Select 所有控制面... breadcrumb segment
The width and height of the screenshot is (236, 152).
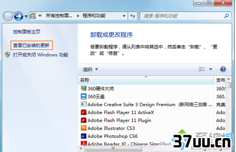(x=59, y=16)
